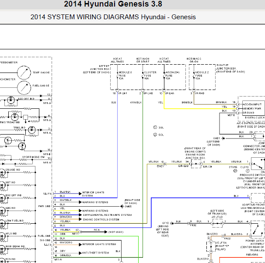
Task: Click the ABS IND label
Action: click(x=10, y=208)
